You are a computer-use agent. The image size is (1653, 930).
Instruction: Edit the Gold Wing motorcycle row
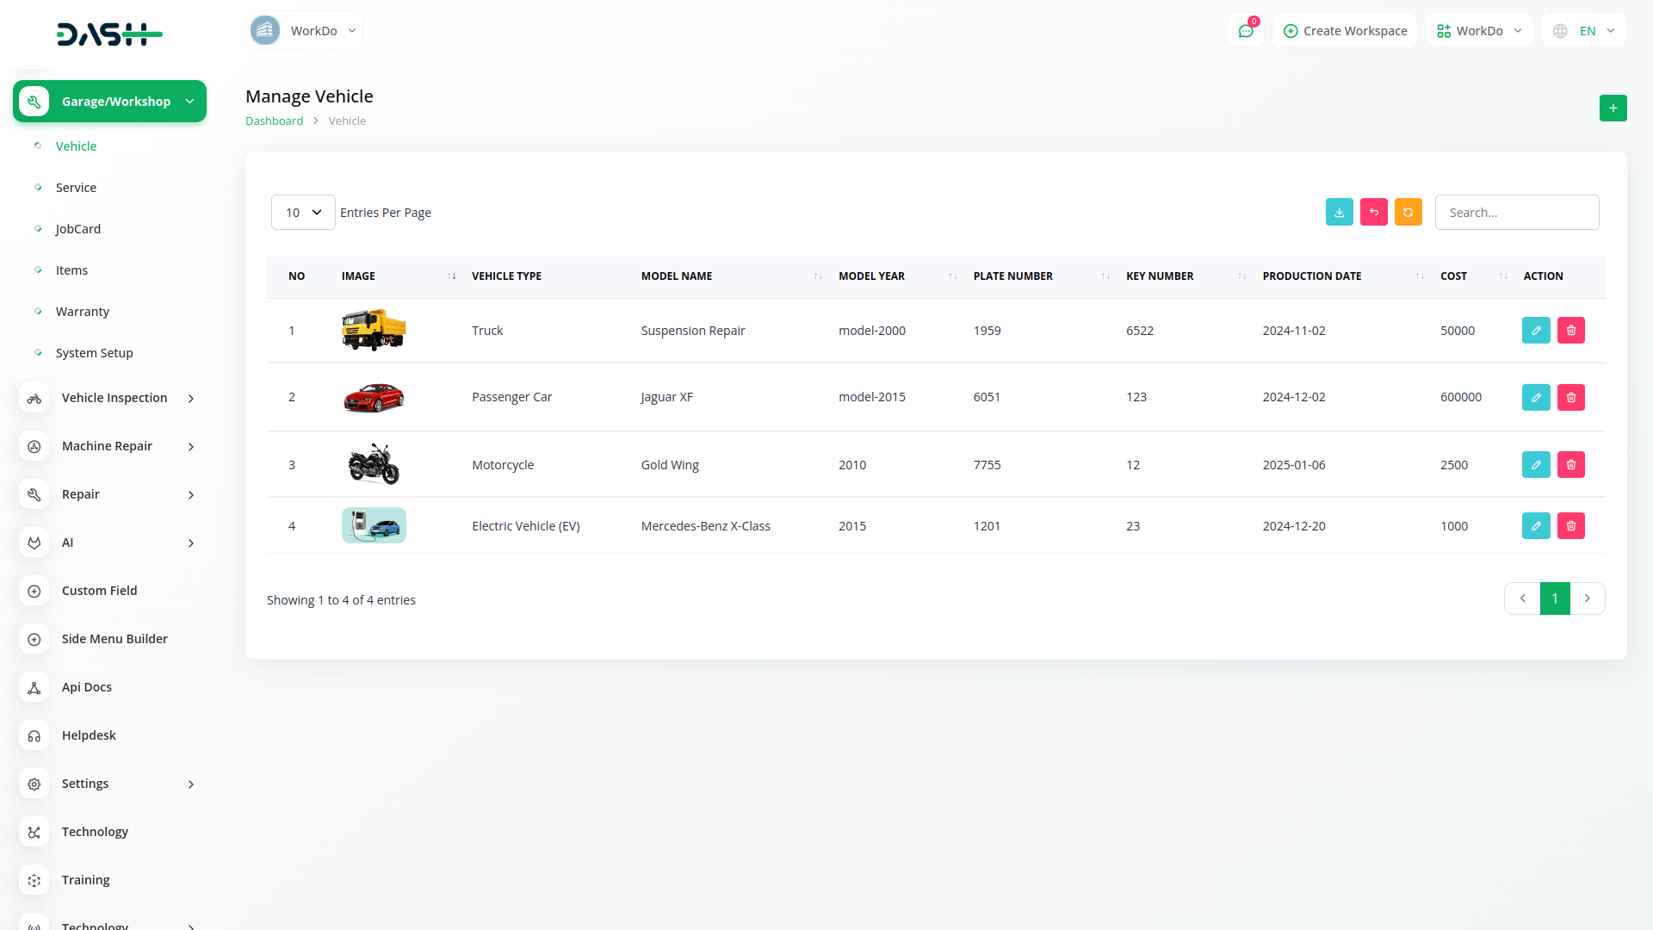(x=1535, y=465)
